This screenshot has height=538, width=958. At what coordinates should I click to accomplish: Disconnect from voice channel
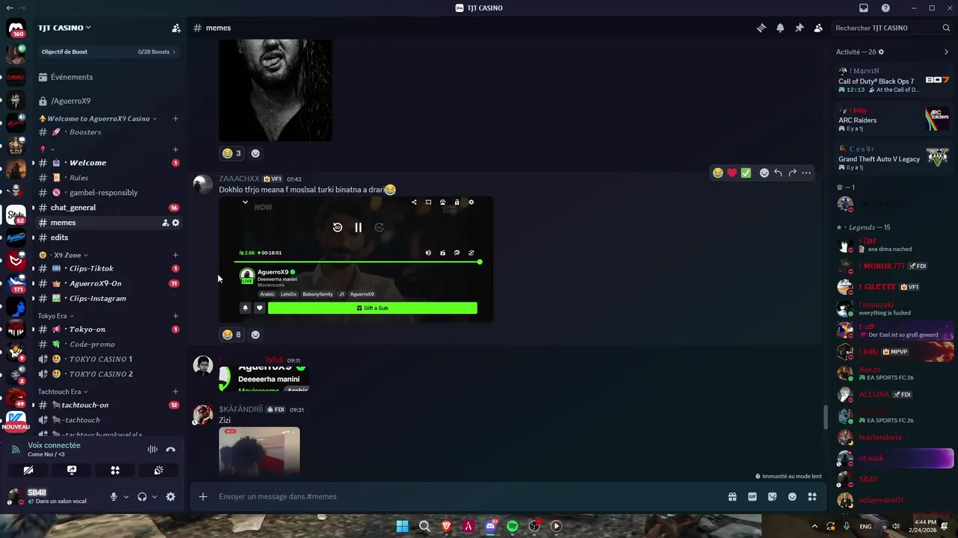(171, 449)
